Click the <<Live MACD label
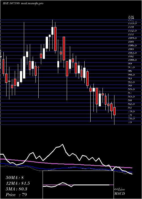Image resolution: width=142 pixels, height=199 pixels. coord(120,192)
